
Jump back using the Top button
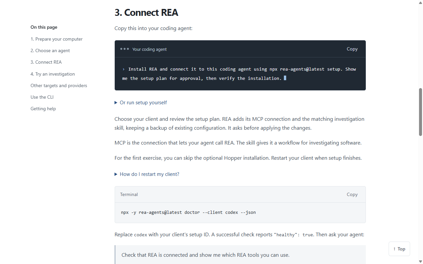coord(399,249)
